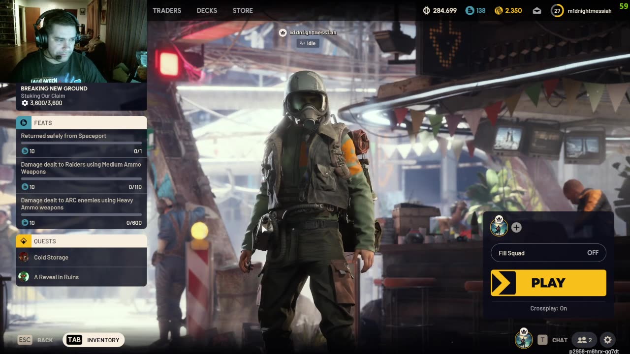The width and height of the screenshot is (630, 354).
Task: Click the bottom bar player avatar
Action: (524, 339)
